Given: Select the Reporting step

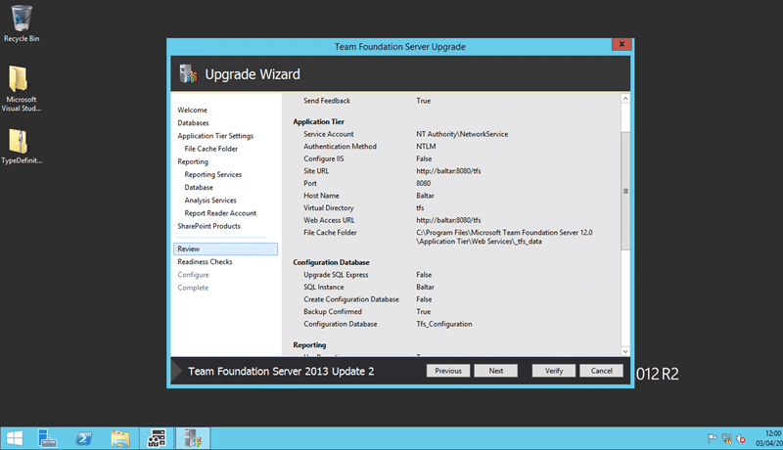Looking at the screenshot, I should 193,161.
